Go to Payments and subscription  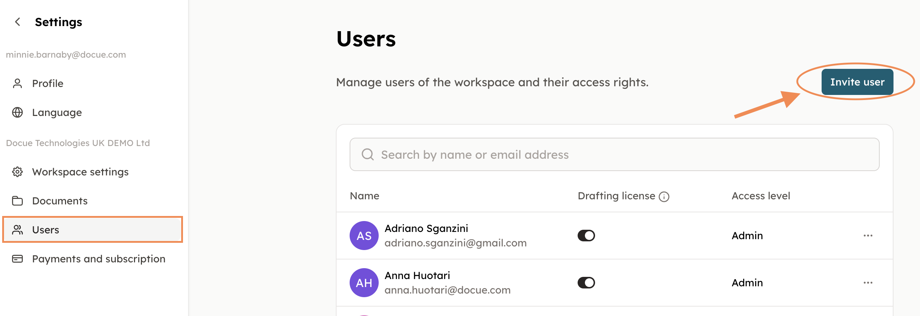98,259
